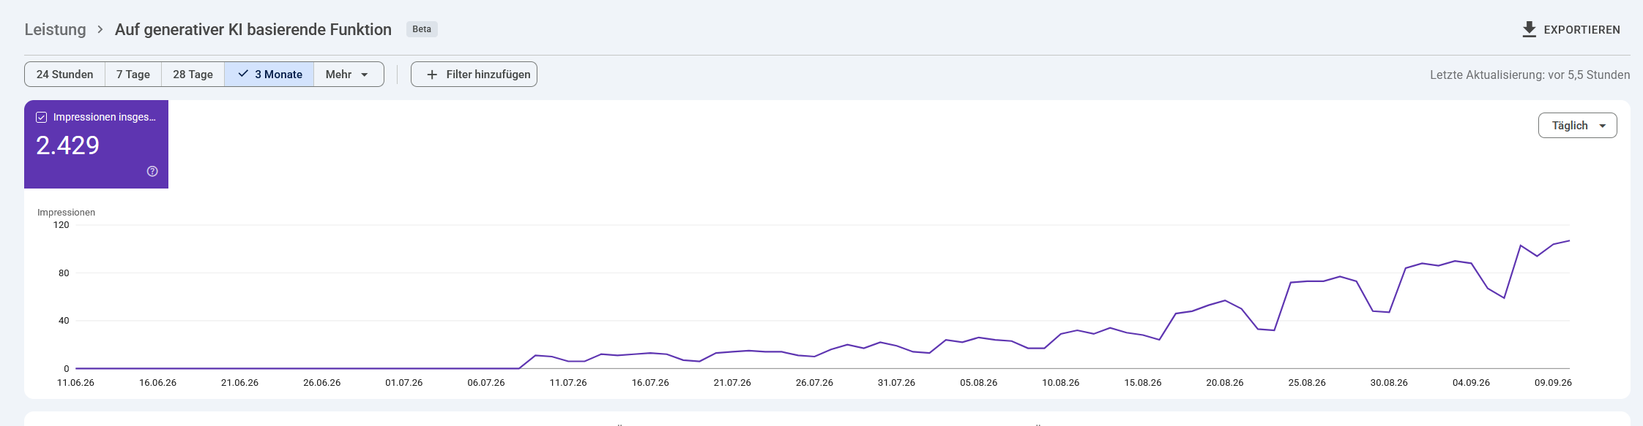Click the 0 y-axis label
This screenshot has height=426, width=1643.
67,369
